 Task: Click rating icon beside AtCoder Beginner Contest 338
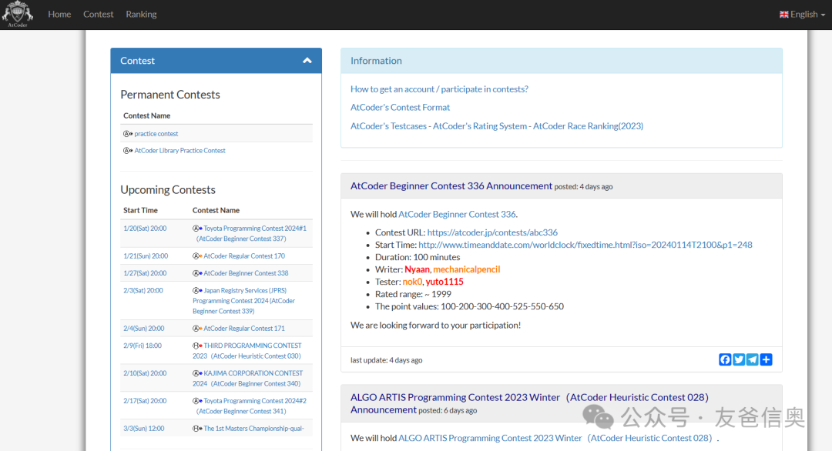pyautogui.click(x=197, y=273)
